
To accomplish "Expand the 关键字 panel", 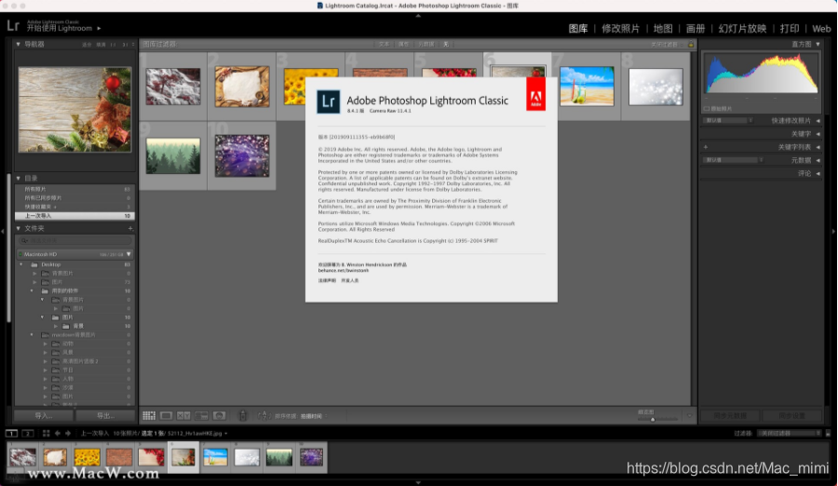I will (818, 134).
